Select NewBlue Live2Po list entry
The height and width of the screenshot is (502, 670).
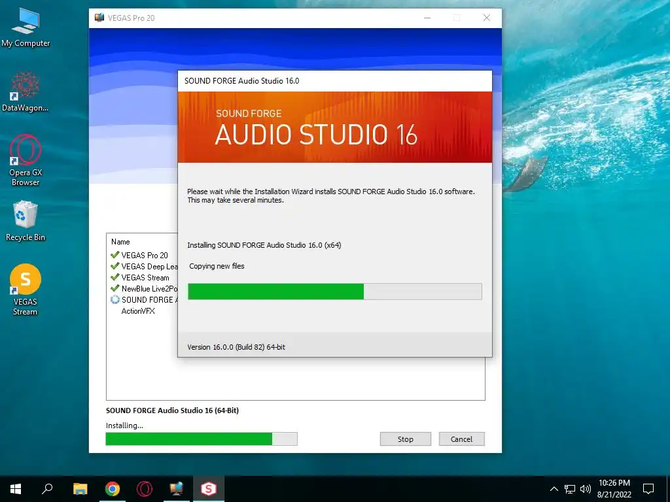[149, 288]
